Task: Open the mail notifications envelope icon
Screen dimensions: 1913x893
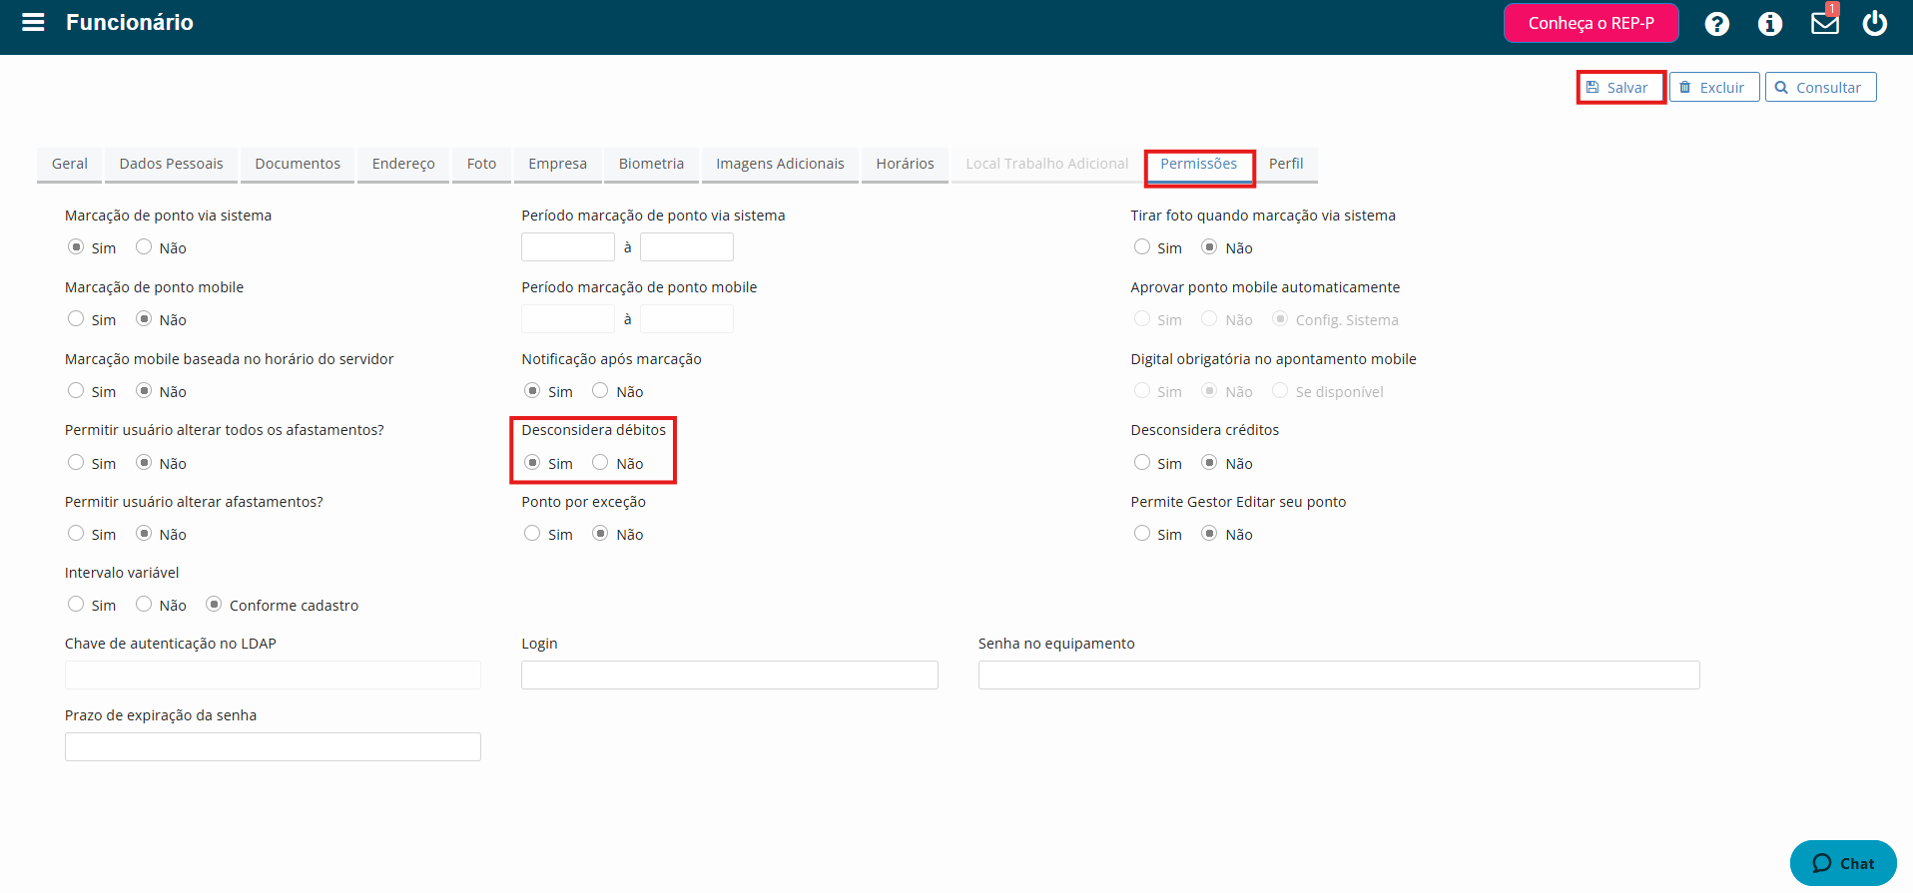Action: [x=1824, y=22]
